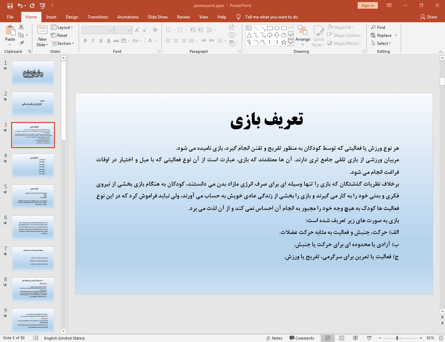The image size is (445, 342).
Task: Toggle the Notes pane
Action: point(274,338)
